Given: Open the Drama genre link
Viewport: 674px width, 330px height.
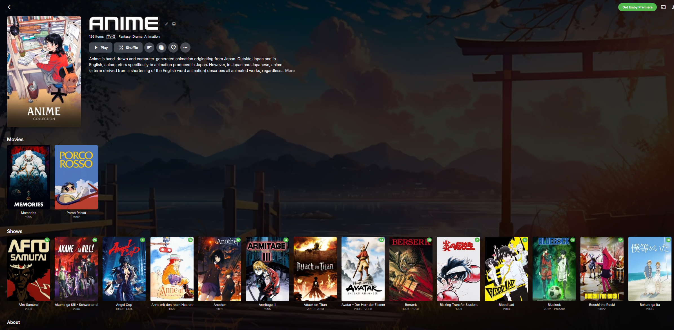Looking at the screenshot, I should (137, 37).
